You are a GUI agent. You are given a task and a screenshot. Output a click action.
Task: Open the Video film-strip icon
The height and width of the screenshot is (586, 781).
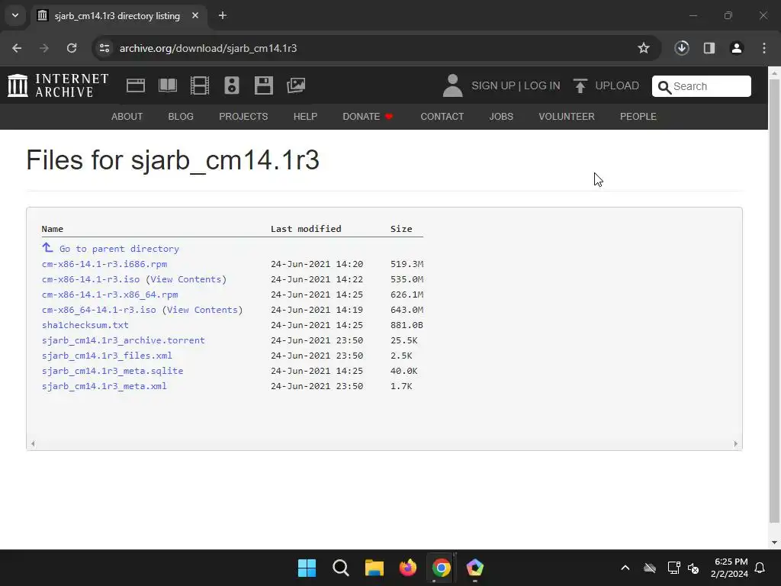[200, 85]
